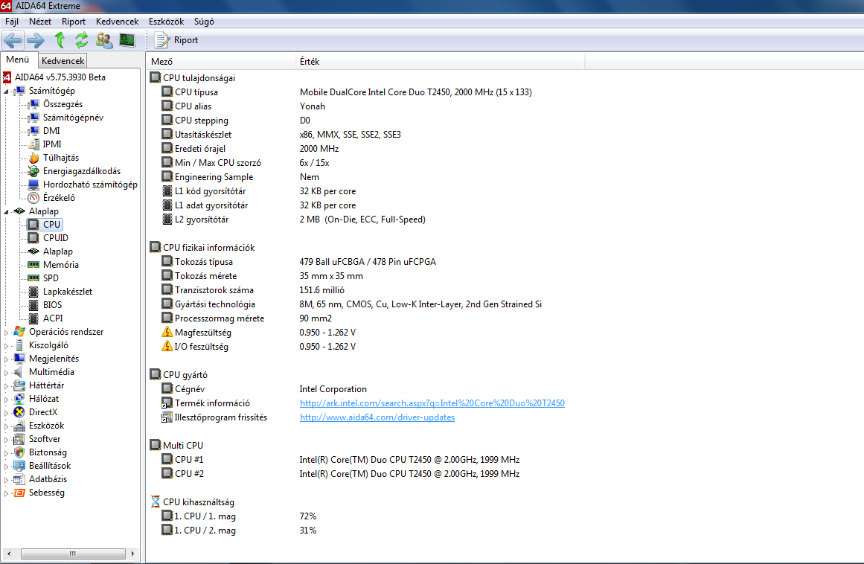The image size is (864, 564).
Task: Select AIDA64 v5.75.3930 Beta root node
Action: [60, 77]
